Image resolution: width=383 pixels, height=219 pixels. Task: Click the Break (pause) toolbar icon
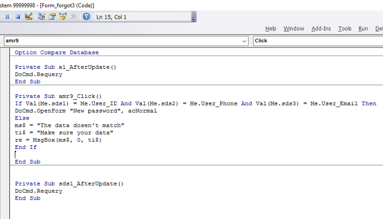(x=7, y=17)
